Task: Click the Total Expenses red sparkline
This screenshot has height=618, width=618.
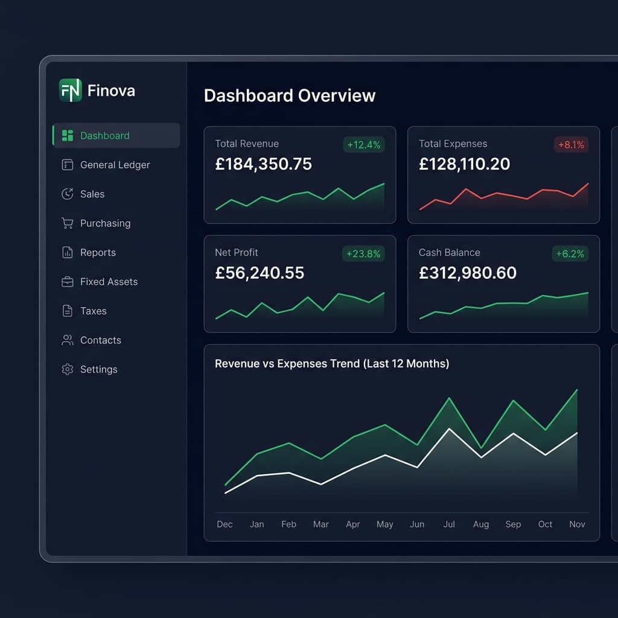Action: [504, 196]
